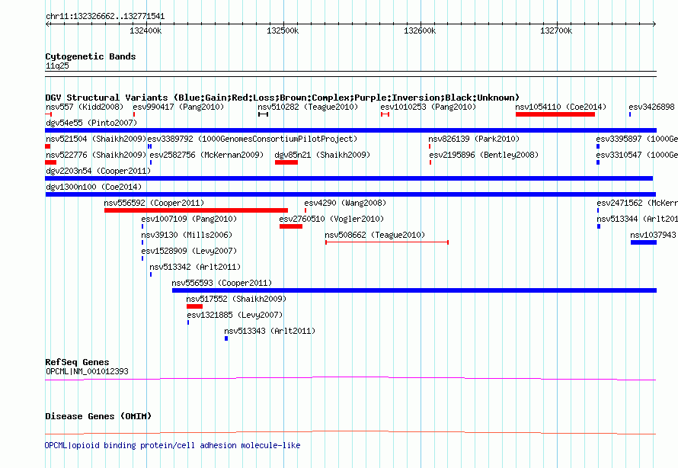Viewport: 678px width, 468px height.
Task: Click the dgv2203n54 (Cooper2011) label
Action: 98,171
